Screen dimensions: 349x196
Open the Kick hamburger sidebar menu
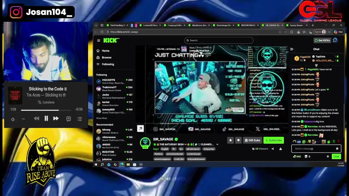pyautogui.click(x=98, y=40)
